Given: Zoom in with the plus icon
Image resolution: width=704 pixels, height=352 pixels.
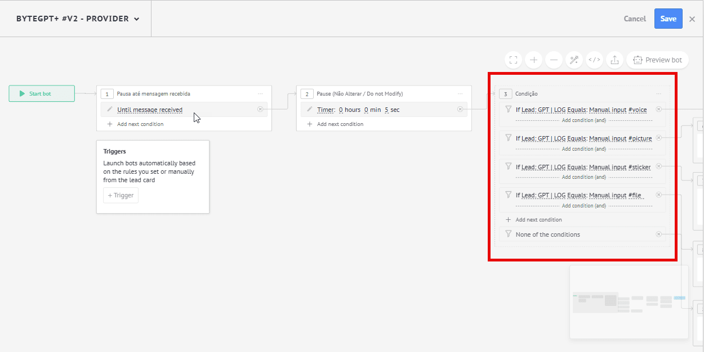Looking at the screenshot, I should [533, 60].
